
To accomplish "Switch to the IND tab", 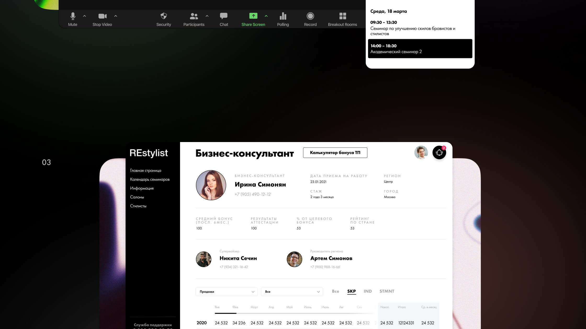I will click(368, 291).
